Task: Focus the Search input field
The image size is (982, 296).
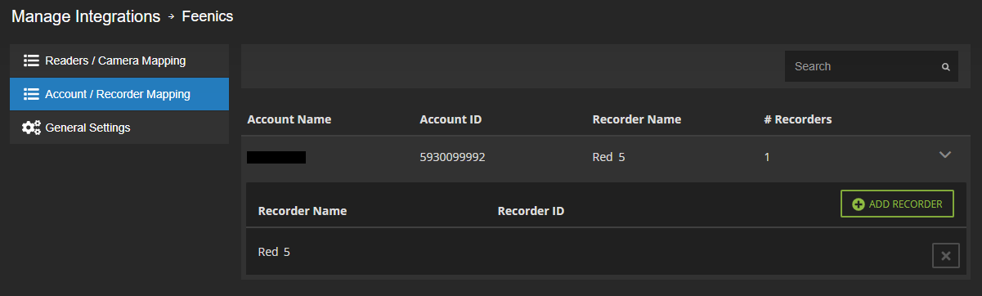Action: click(x=872, y=66)
